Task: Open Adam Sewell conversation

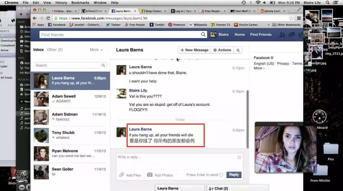Action: pos(70,99)
